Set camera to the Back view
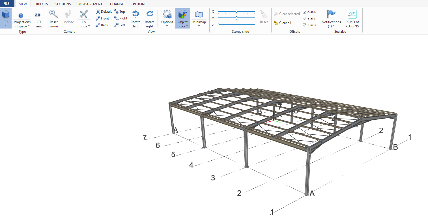The height and width of the screenshot is (216, 428). coord(102,25)
